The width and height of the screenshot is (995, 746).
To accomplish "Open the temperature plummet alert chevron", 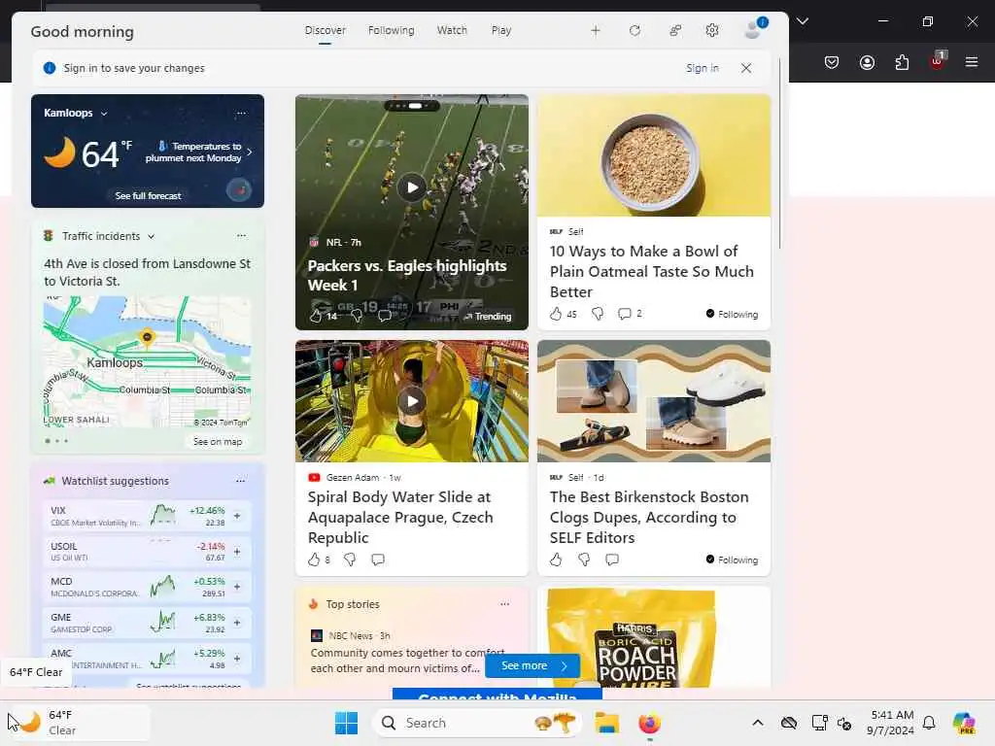I will click(250, 153).
